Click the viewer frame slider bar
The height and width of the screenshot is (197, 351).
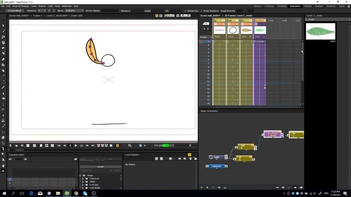pyautogui.click(x=103, y=150)
